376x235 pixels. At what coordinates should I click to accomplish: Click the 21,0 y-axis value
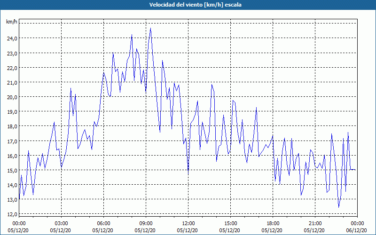[x=12, y=83]
